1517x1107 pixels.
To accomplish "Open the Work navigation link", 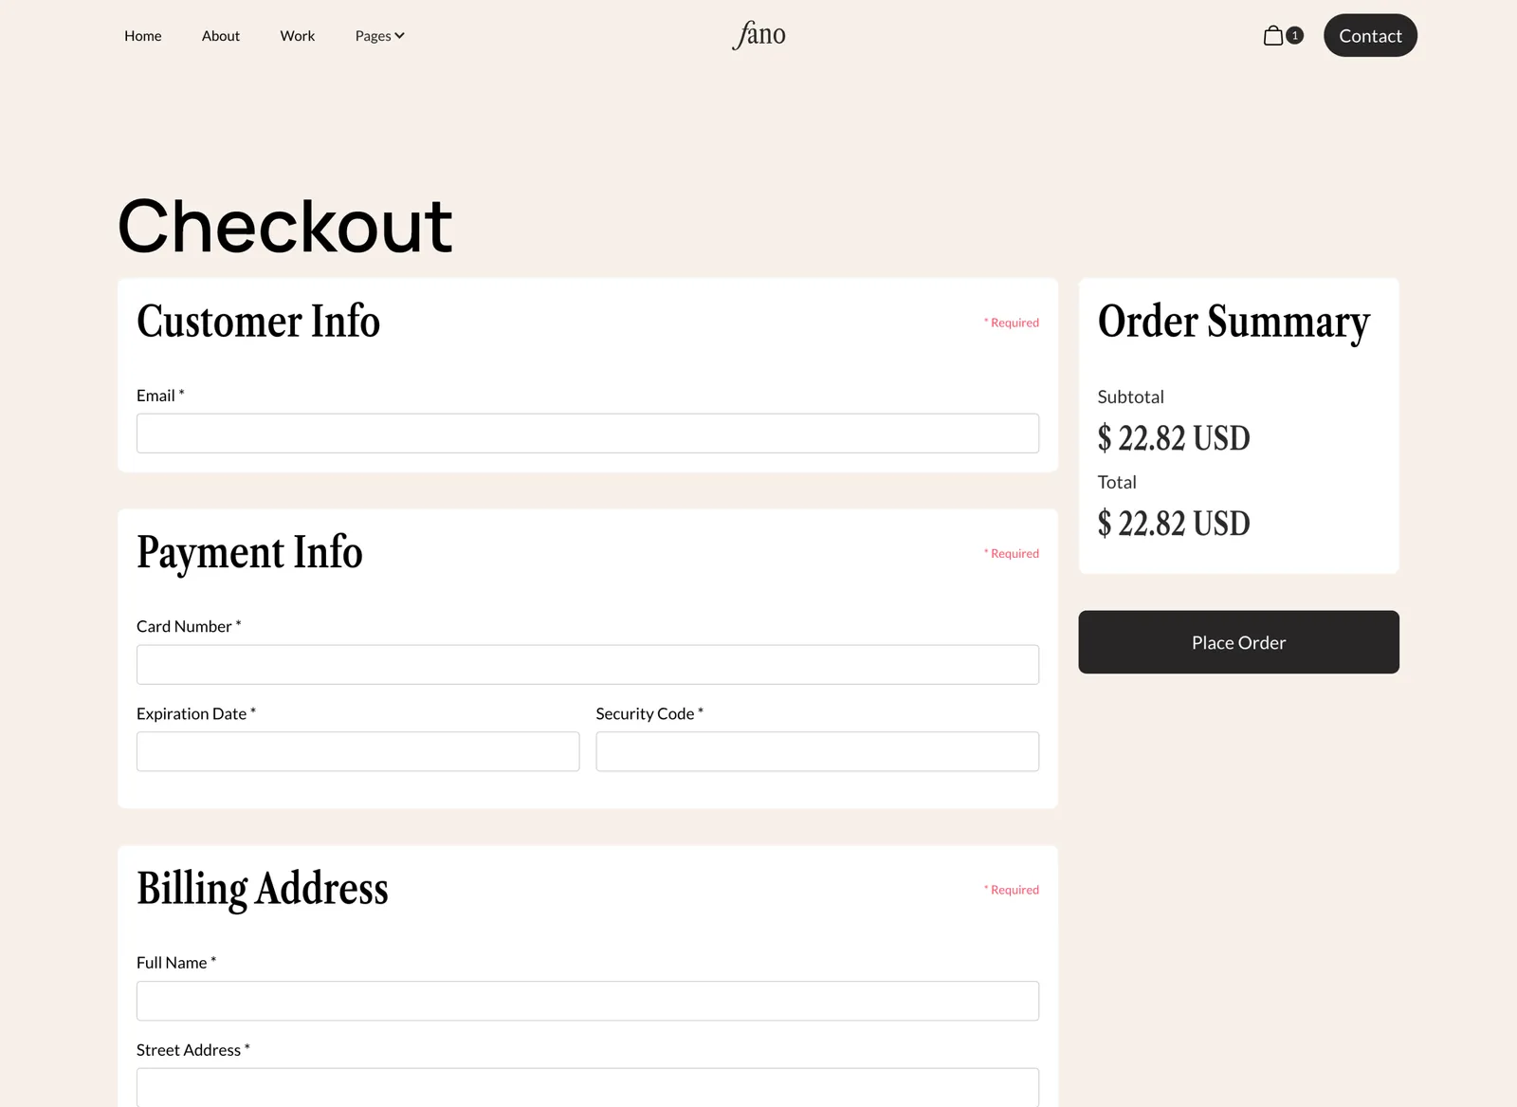I will [x=297, y=35].
